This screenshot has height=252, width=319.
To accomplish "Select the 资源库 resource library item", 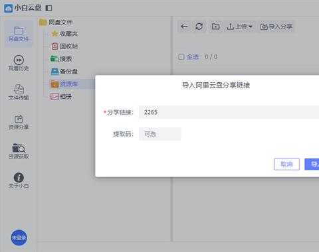I will pyautogui.click(x=64, y=84).
